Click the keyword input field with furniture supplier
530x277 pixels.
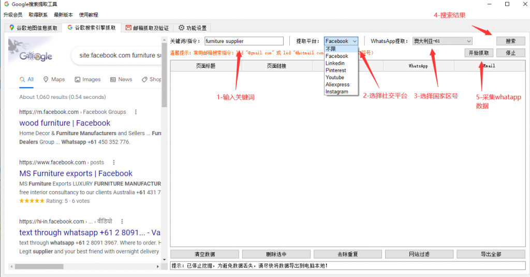[244, 41]
